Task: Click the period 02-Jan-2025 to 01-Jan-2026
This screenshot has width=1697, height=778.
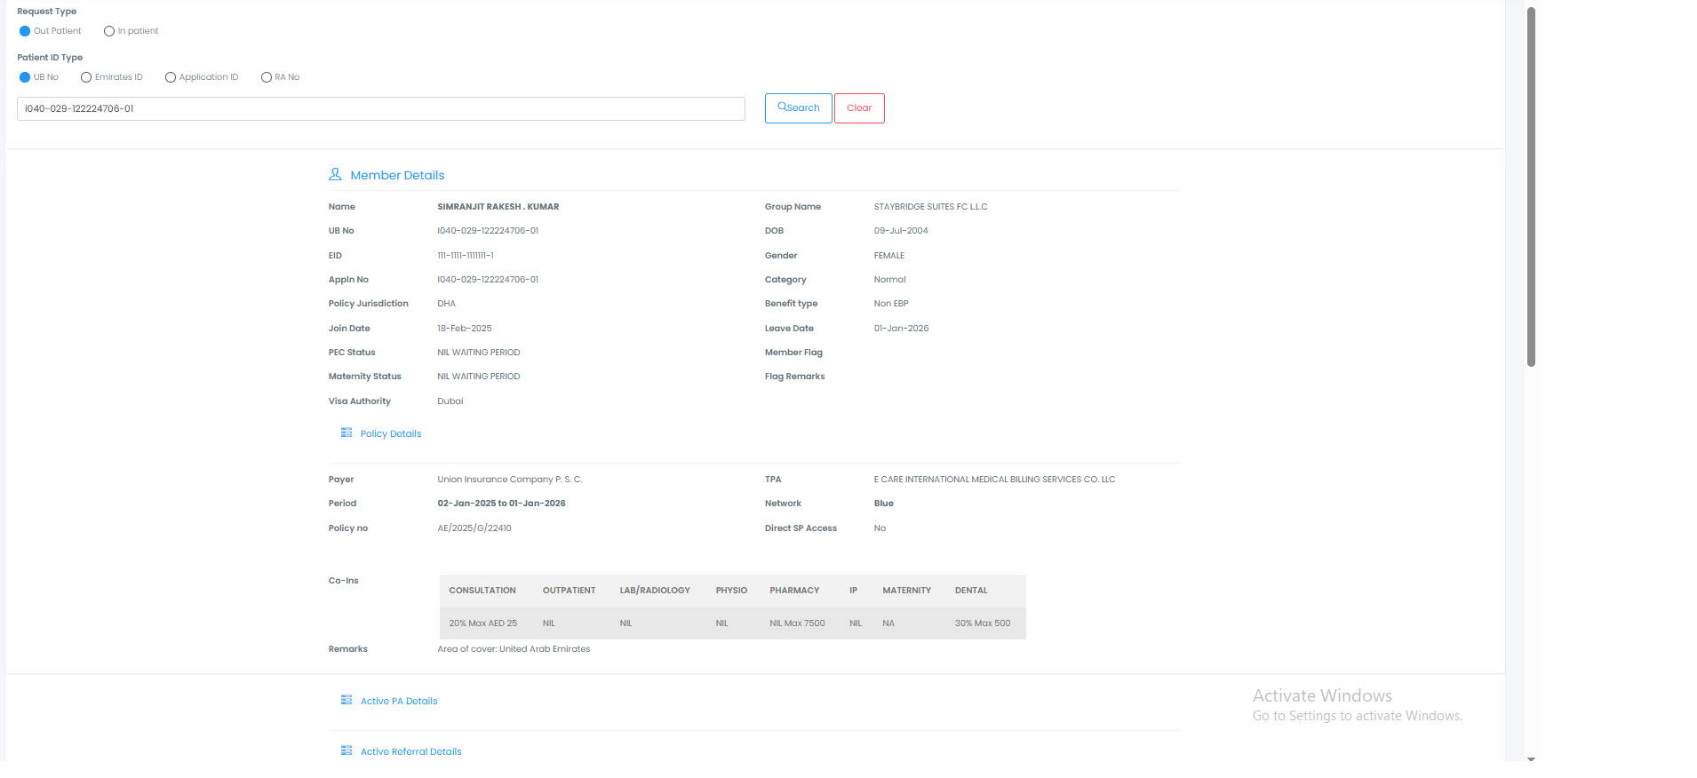Action: coord(502,504)
